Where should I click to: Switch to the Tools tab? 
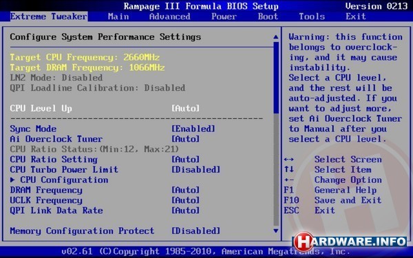coord(312,17)
